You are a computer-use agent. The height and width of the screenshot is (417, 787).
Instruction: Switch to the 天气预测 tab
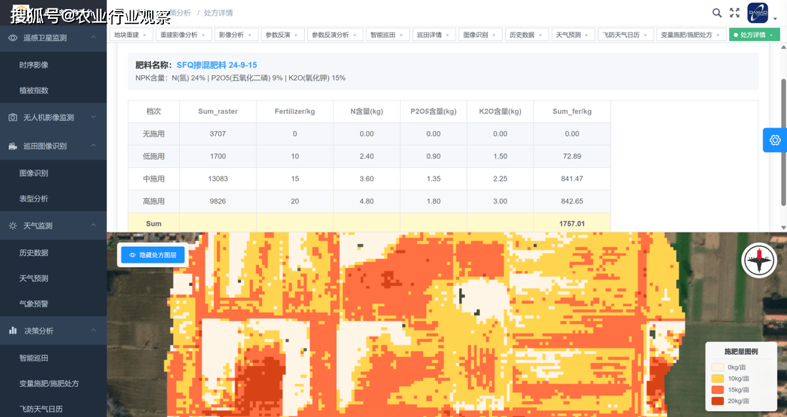pyautogui.click(x=568, y=35)
